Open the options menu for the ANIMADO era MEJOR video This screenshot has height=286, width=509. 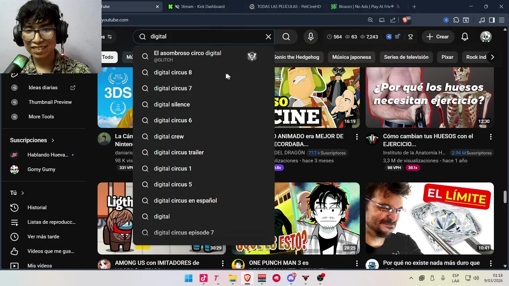(357, 137)
